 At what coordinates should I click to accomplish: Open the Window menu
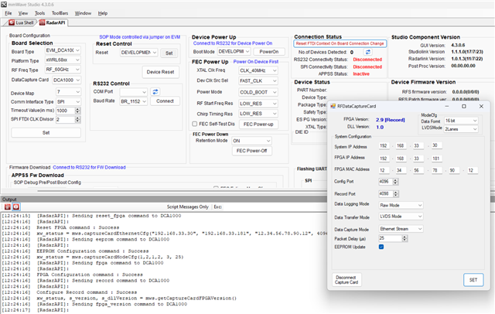[83, 13]
